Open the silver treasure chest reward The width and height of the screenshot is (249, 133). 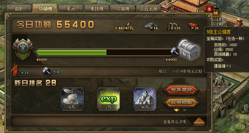[x=189, y=49]
